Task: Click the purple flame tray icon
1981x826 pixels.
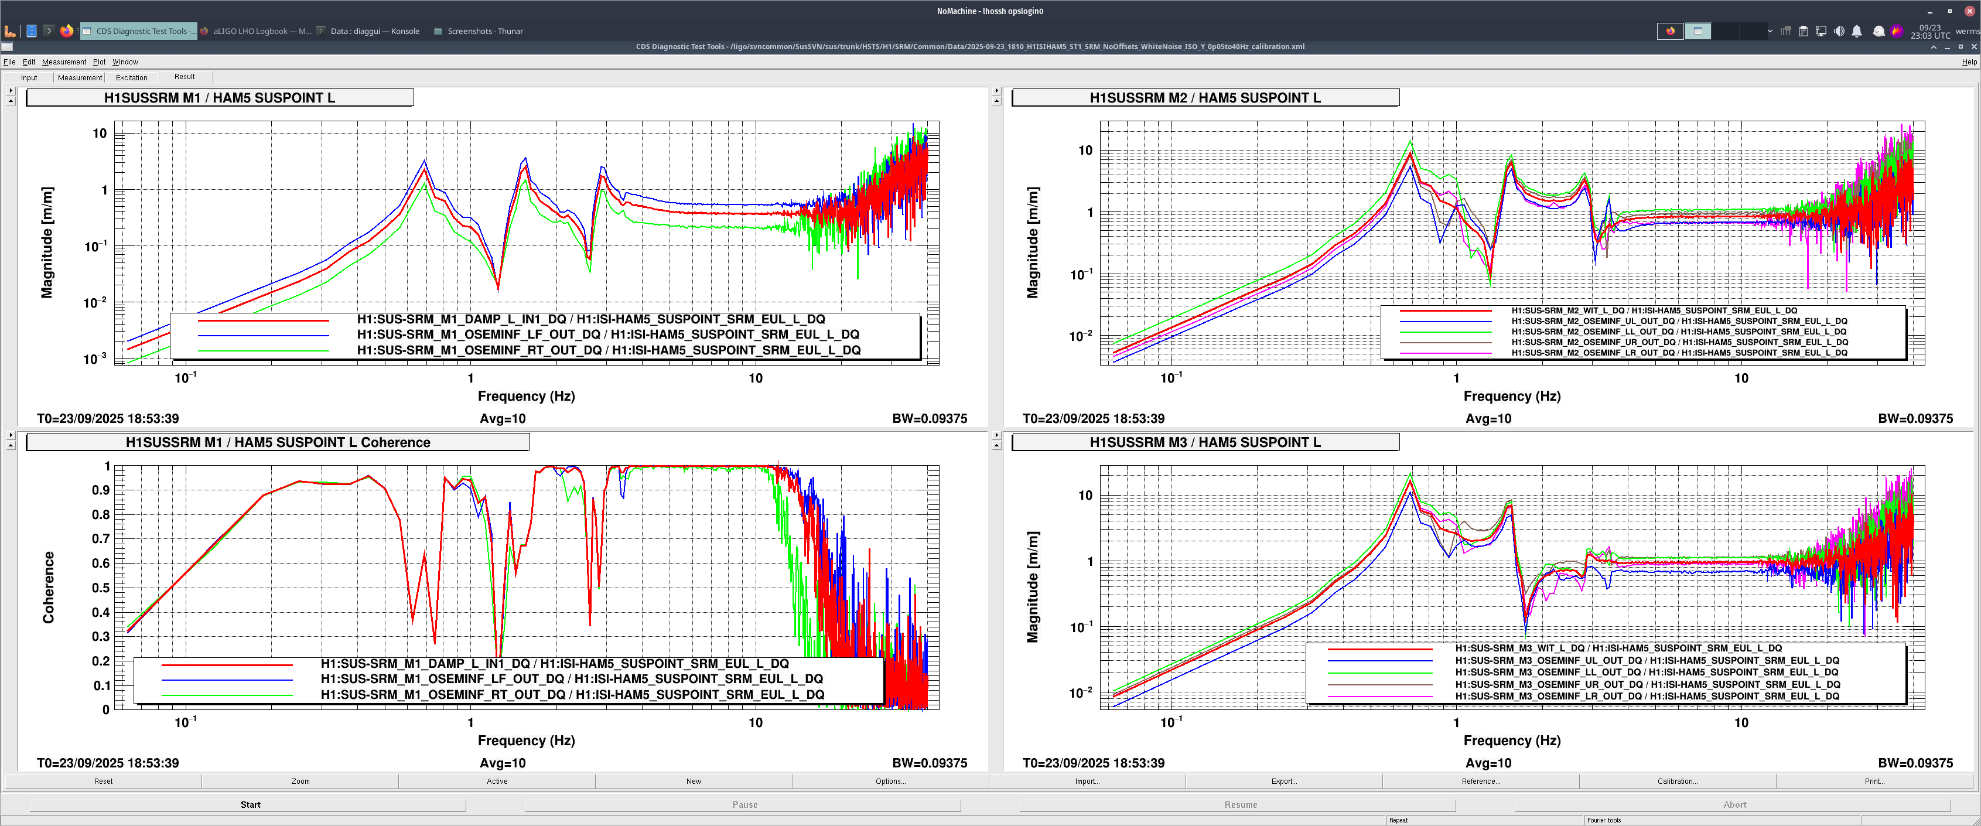Action: pos(1897,31)
